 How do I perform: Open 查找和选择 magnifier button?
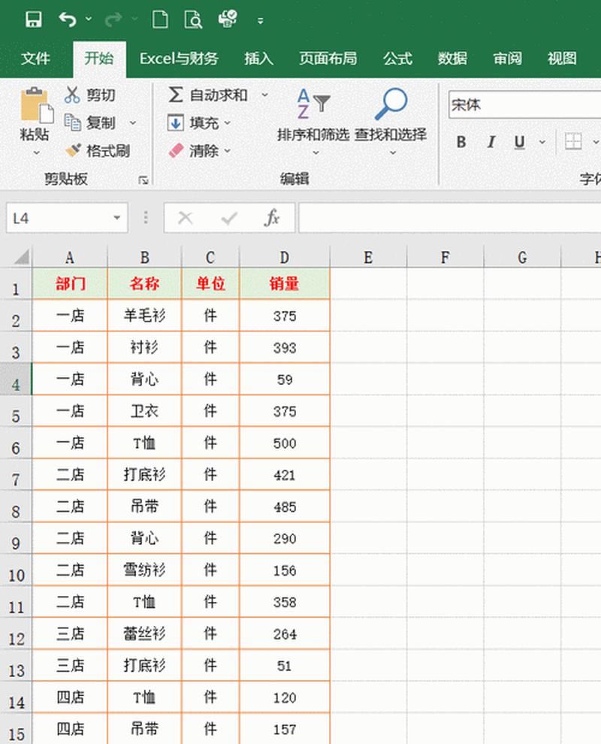(391, 122)
